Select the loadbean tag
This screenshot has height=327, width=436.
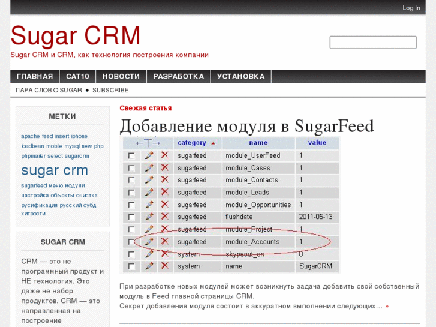(x=32, y=146)
